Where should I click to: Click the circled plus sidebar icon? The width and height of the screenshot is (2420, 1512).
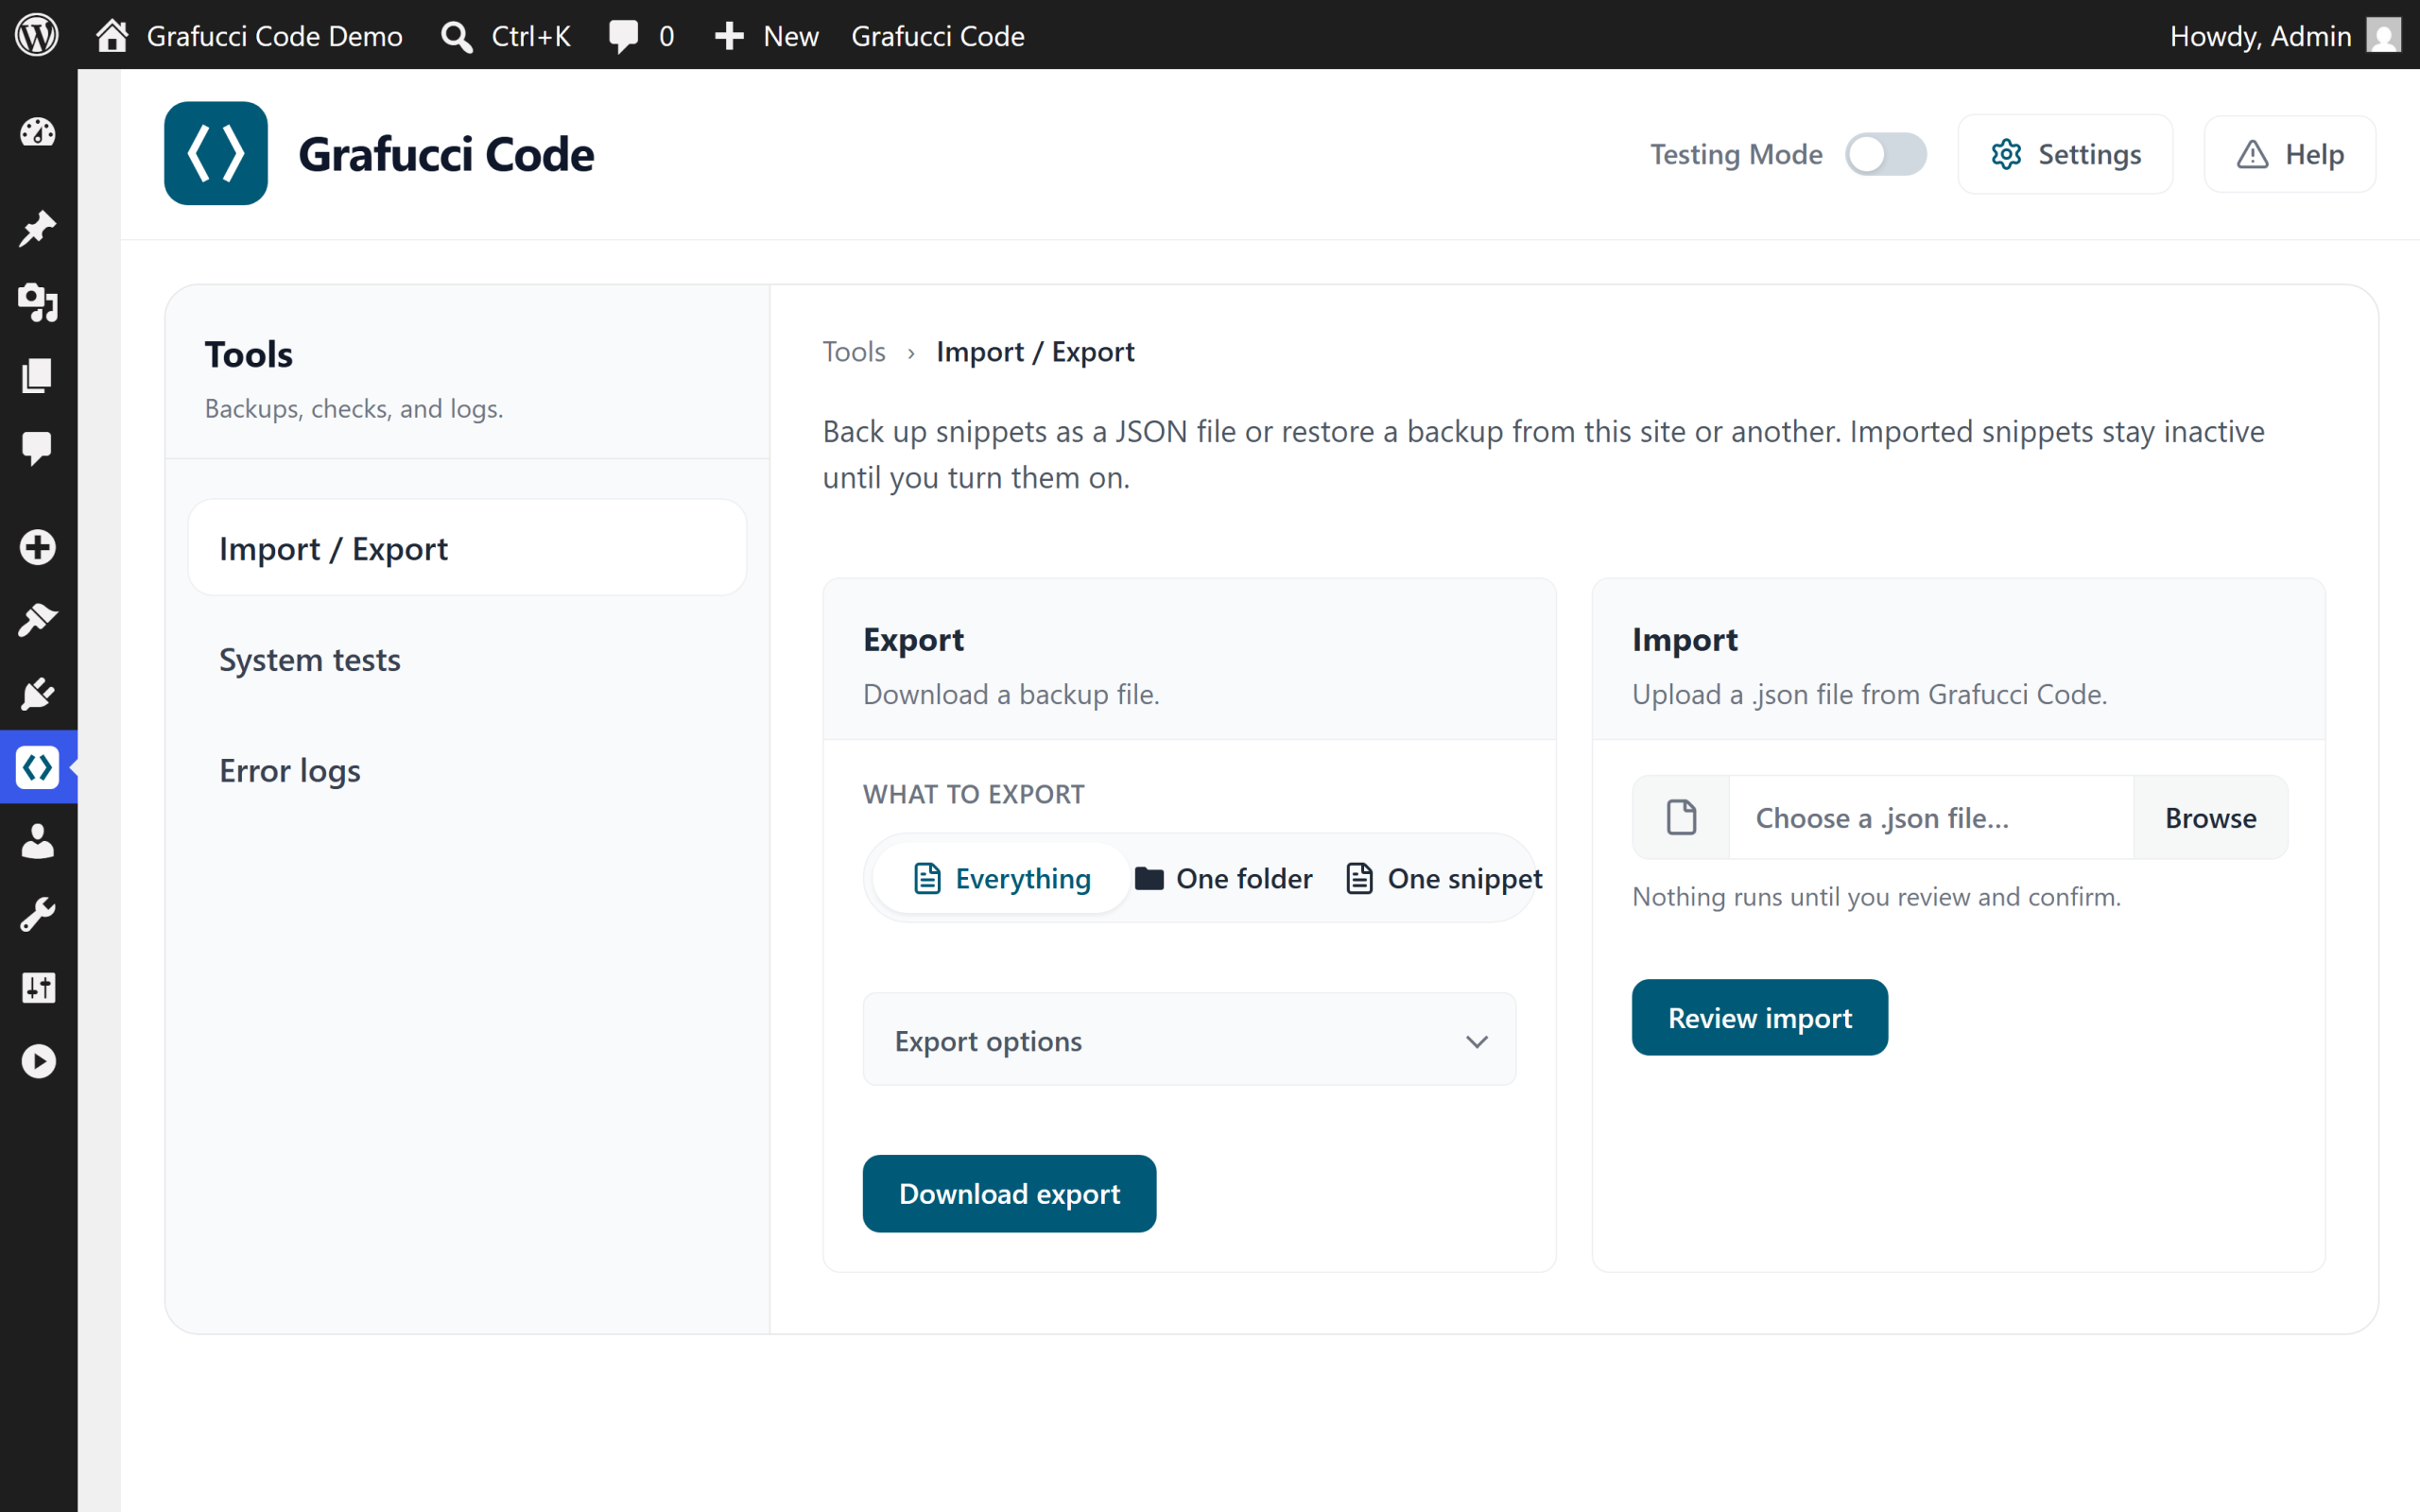[38, 547]
